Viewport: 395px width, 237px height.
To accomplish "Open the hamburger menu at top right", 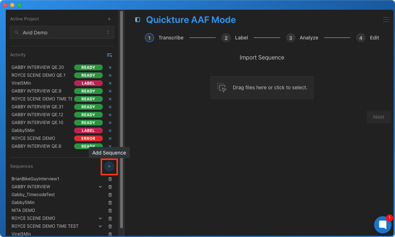I will pyautogui.click(x=386, y=20).
